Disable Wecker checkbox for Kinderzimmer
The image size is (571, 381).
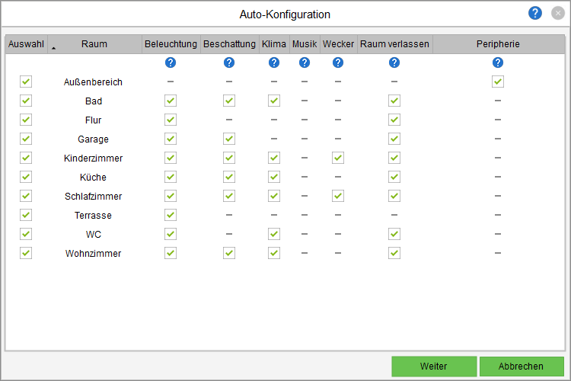point(338,158)
